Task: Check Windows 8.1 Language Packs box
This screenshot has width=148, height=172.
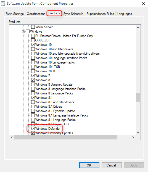Action: tap(33, 120)
